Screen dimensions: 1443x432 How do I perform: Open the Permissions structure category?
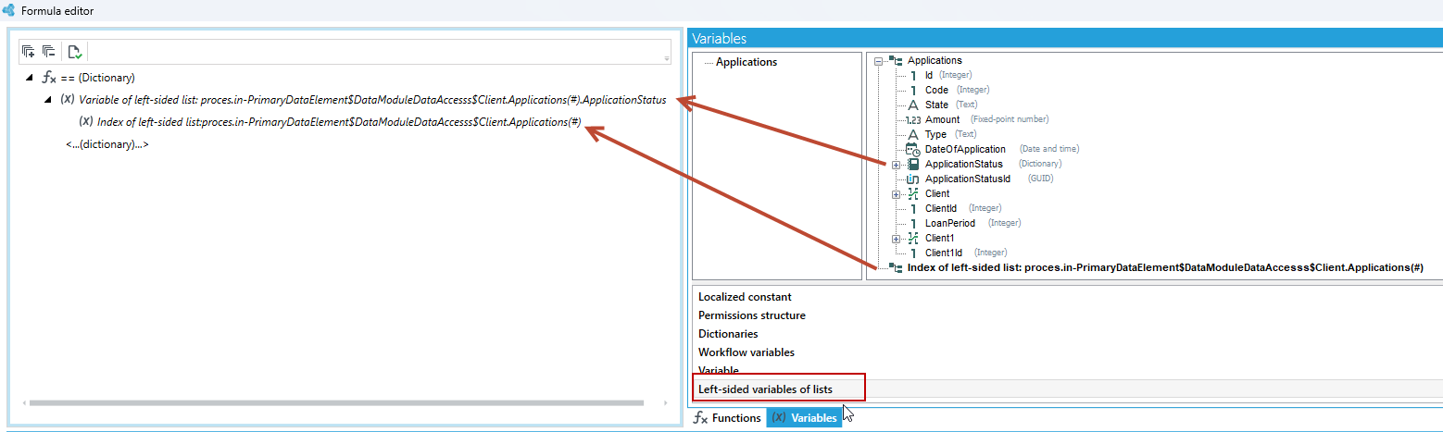click(x=752, y=315)
